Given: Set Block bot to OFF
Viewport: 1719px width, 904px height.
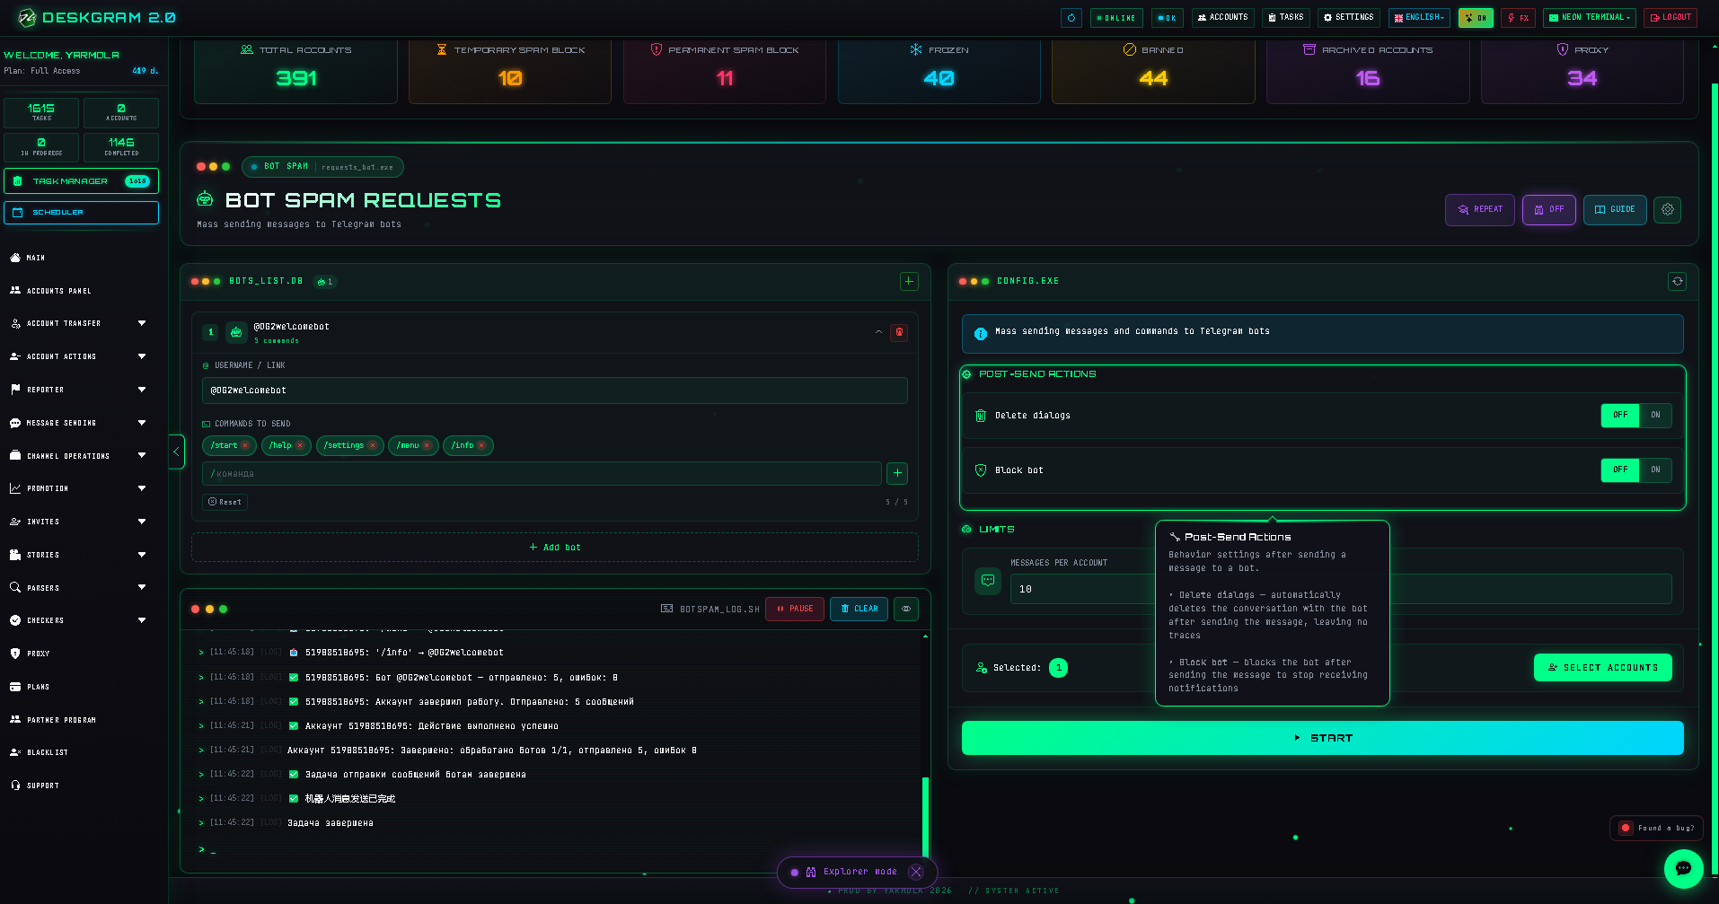Looking at the screenshot, I should [x=1620, y=470].
